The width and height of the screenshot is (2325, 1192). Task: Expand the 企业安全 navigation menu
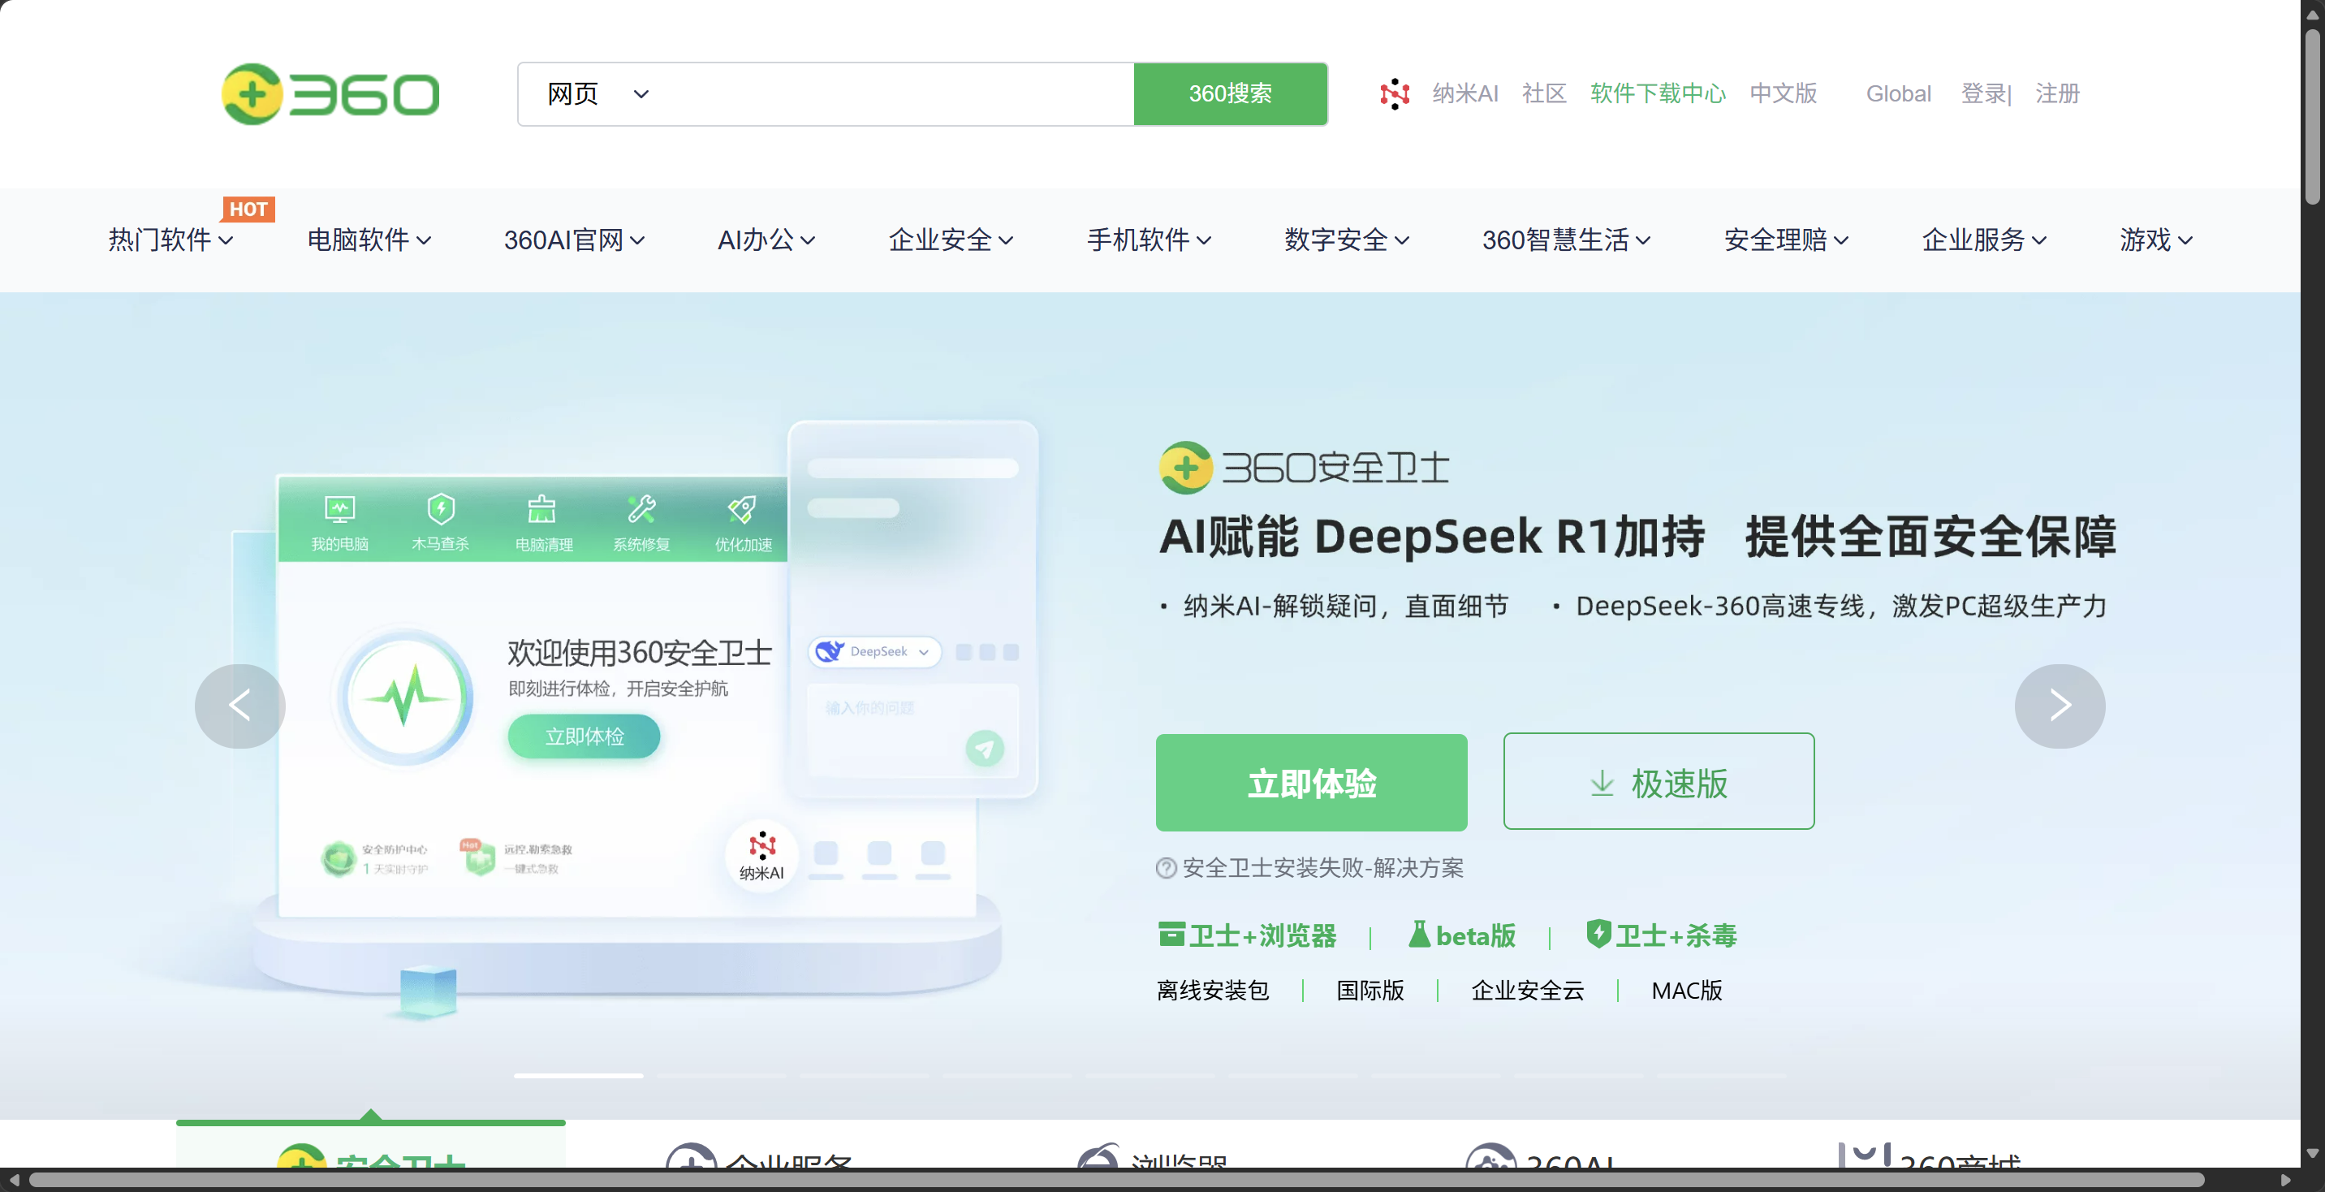[x=951, y=240]
